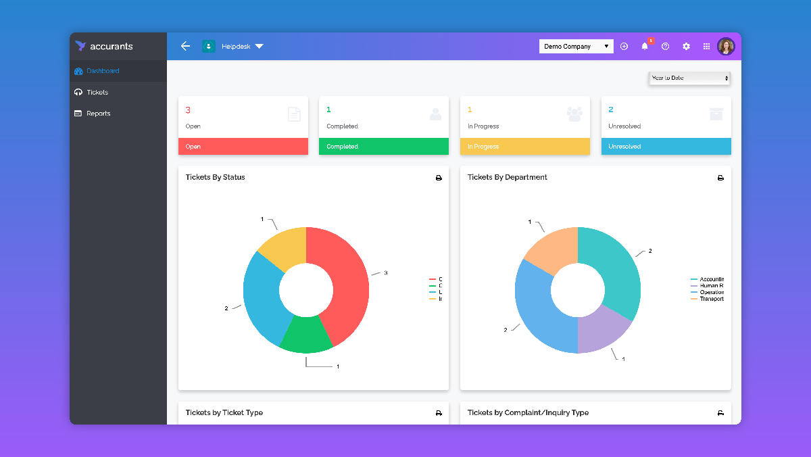
Task: Click the document icon on Open card
Action: point(294,114)
